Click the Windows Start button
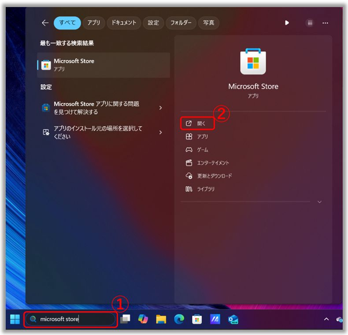 (x=15, y=319)
